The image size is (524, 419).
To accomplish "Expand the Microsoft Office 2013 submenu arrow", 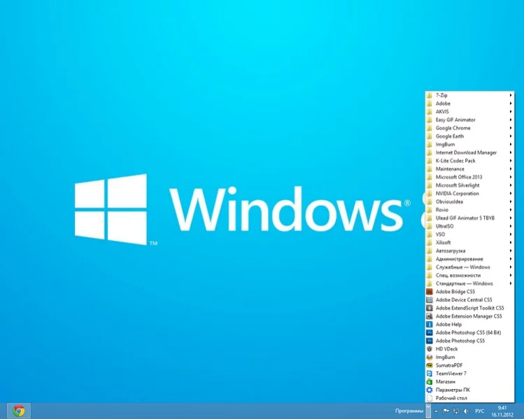I will point(511,177).
